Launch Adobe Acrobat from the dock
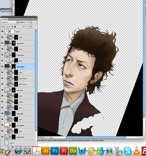 pyautogui.click(x=37, y=151)
